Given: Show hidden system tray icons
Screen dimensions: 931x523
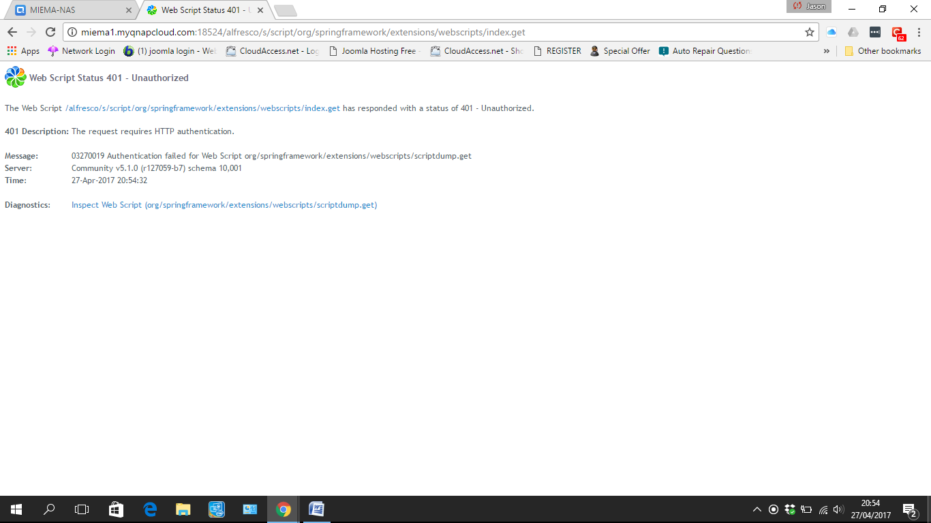Looking at the screenshot, I should tap(757, 509).
